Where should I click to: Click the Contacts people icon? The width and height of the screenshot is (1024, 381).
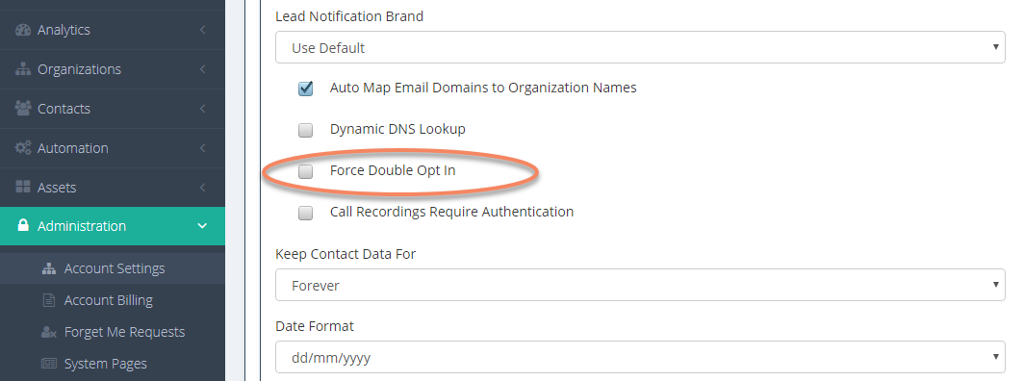click(23, 109)
